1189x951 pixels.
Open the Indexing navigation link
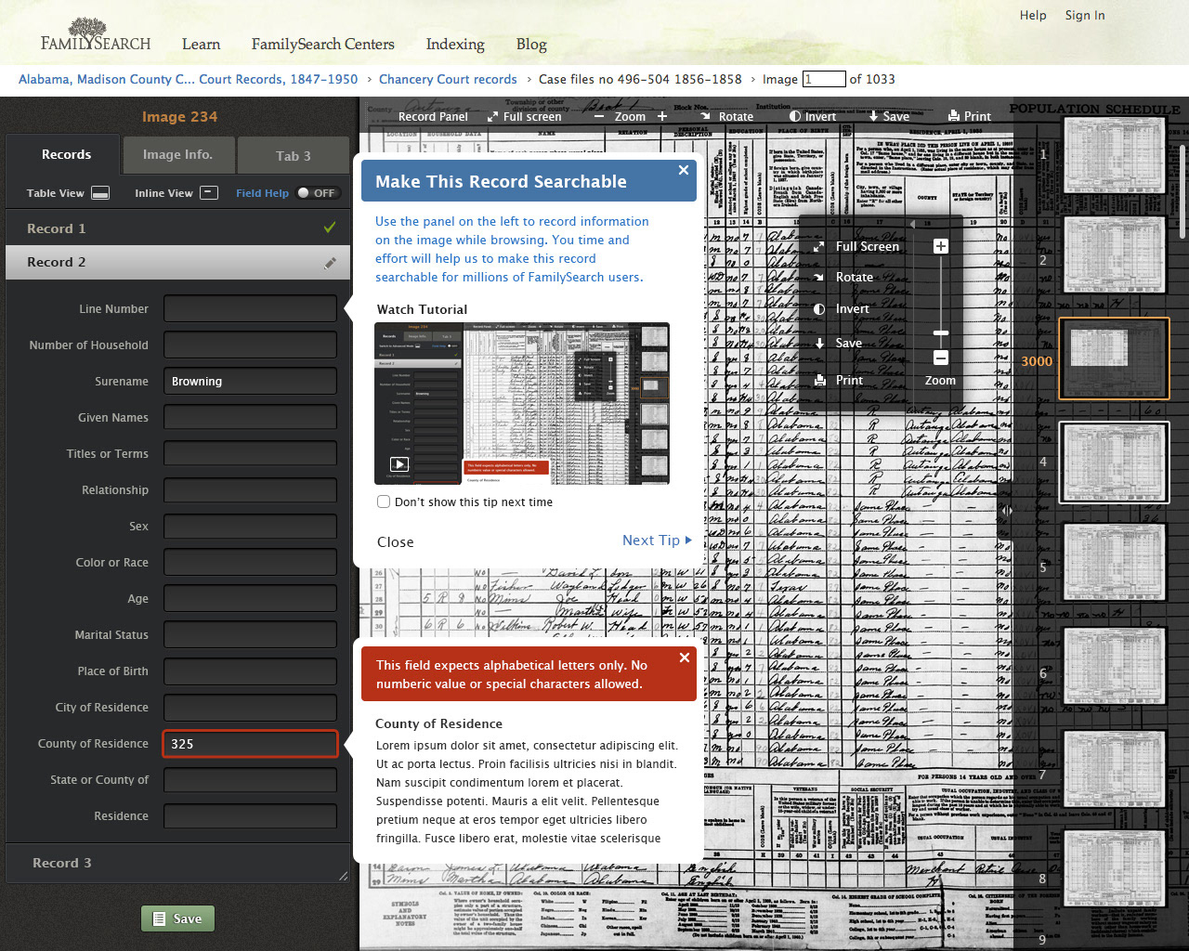pyautogui.click(x=455, y=44)
